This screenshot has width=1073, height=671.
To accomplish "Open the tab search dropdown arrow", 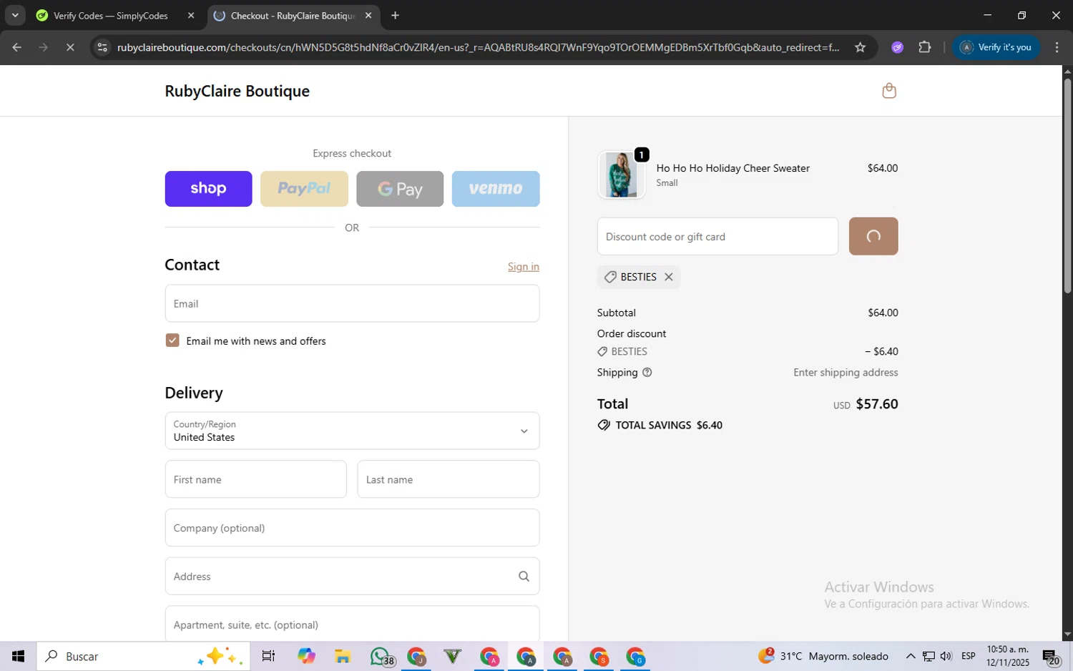I will click(x=15, y=15).
